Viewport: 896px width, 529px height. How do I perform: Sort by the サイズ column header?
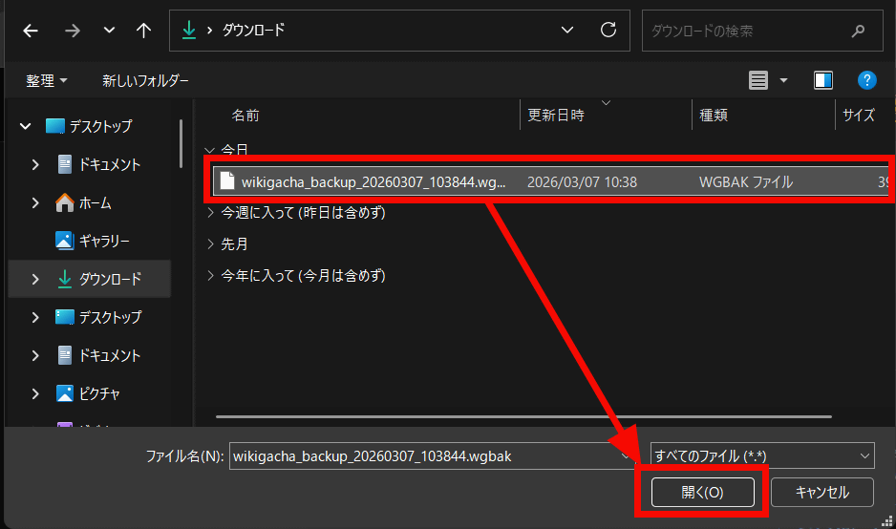tap(859, 116)
